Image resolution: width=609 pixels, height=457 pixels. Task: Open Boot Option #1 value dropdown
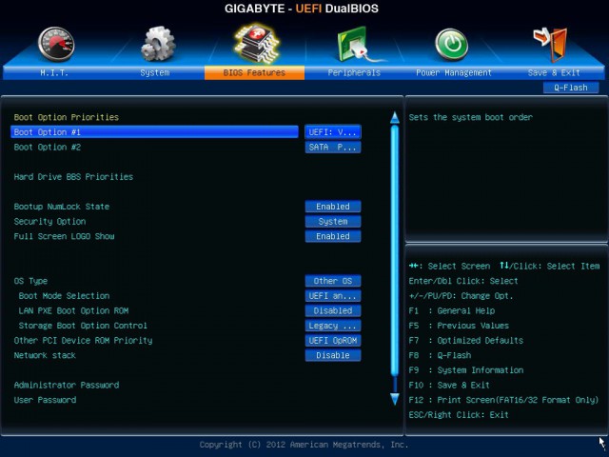point(333,132)
